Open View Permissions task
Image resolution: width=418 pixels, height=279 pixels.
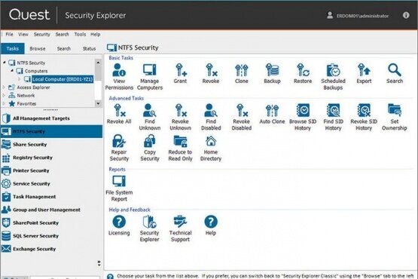(x=119, y=77)
